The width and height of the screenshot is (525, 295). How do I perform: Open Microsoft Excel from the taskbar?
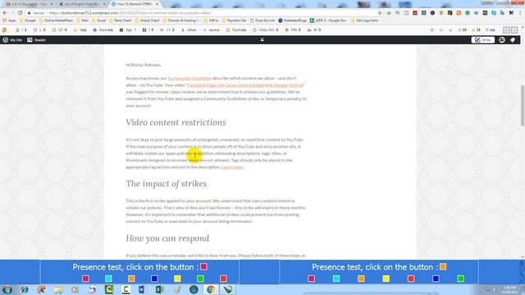tap(160, 289)
